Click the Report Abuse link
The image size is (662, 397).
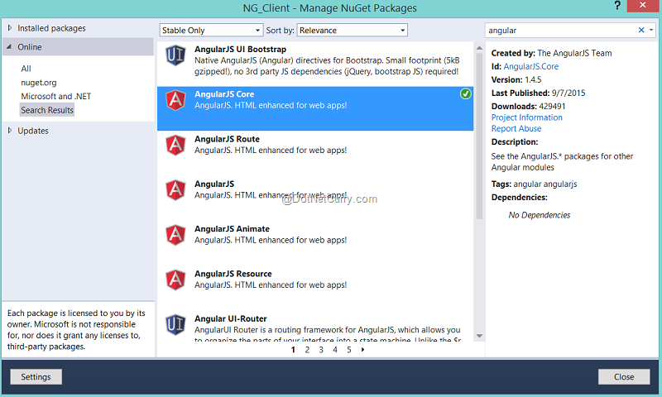tap(516, 128)
